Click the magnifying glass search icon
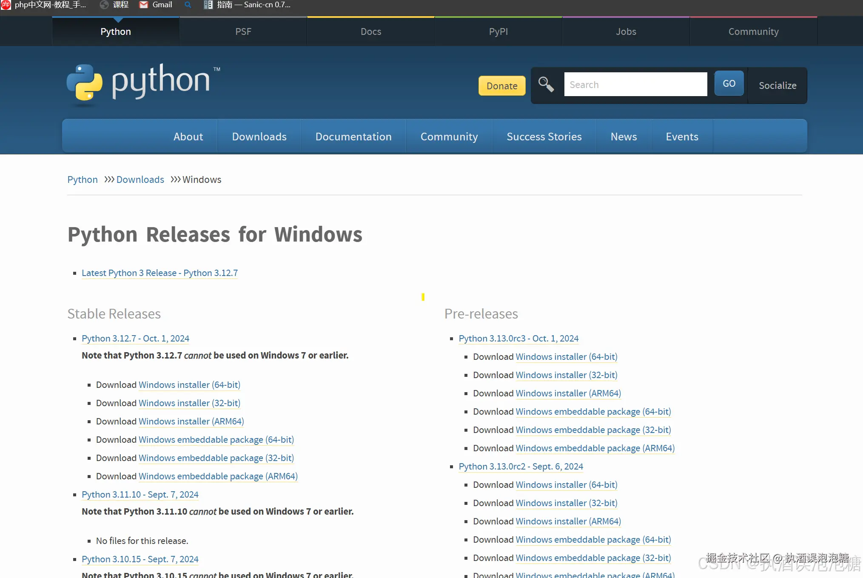Screen dimensions: 863x578 (546, 84)
